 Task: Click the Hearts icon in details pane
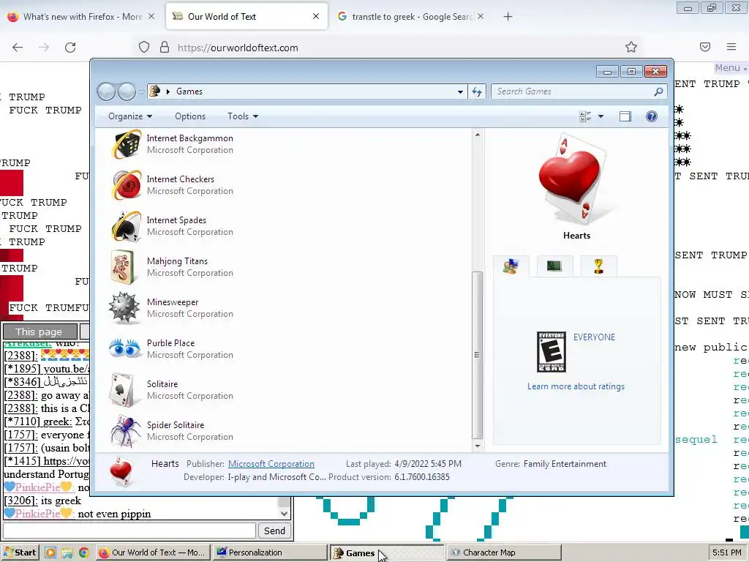(121, 471)
